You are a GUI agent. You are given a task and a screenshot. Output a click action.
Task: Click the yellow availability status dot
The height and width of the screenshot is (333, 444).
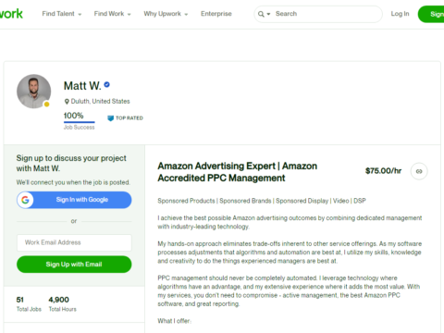coord(46,105)
